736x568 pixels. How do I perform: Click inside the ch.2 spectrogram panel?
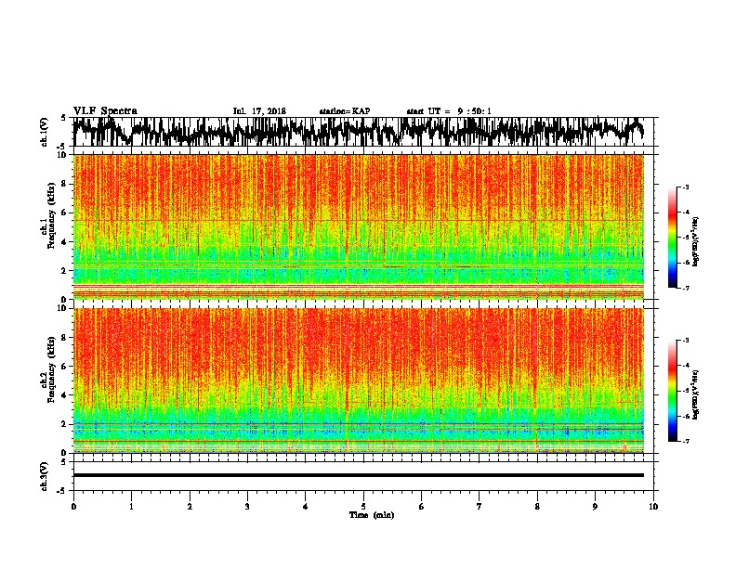[x=358, y=381]
